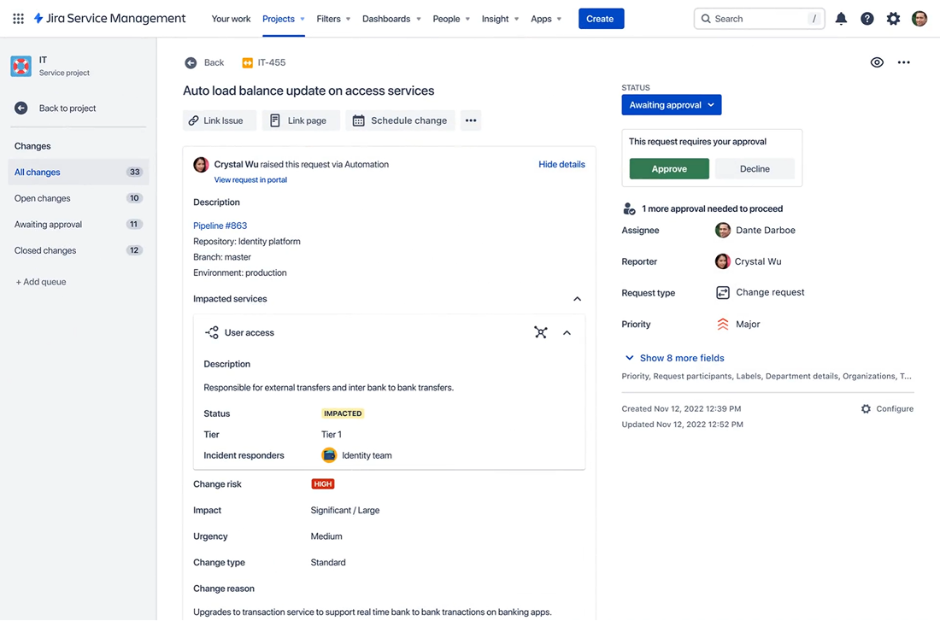Open the User access service graph icon

click(x=541, y=332)
